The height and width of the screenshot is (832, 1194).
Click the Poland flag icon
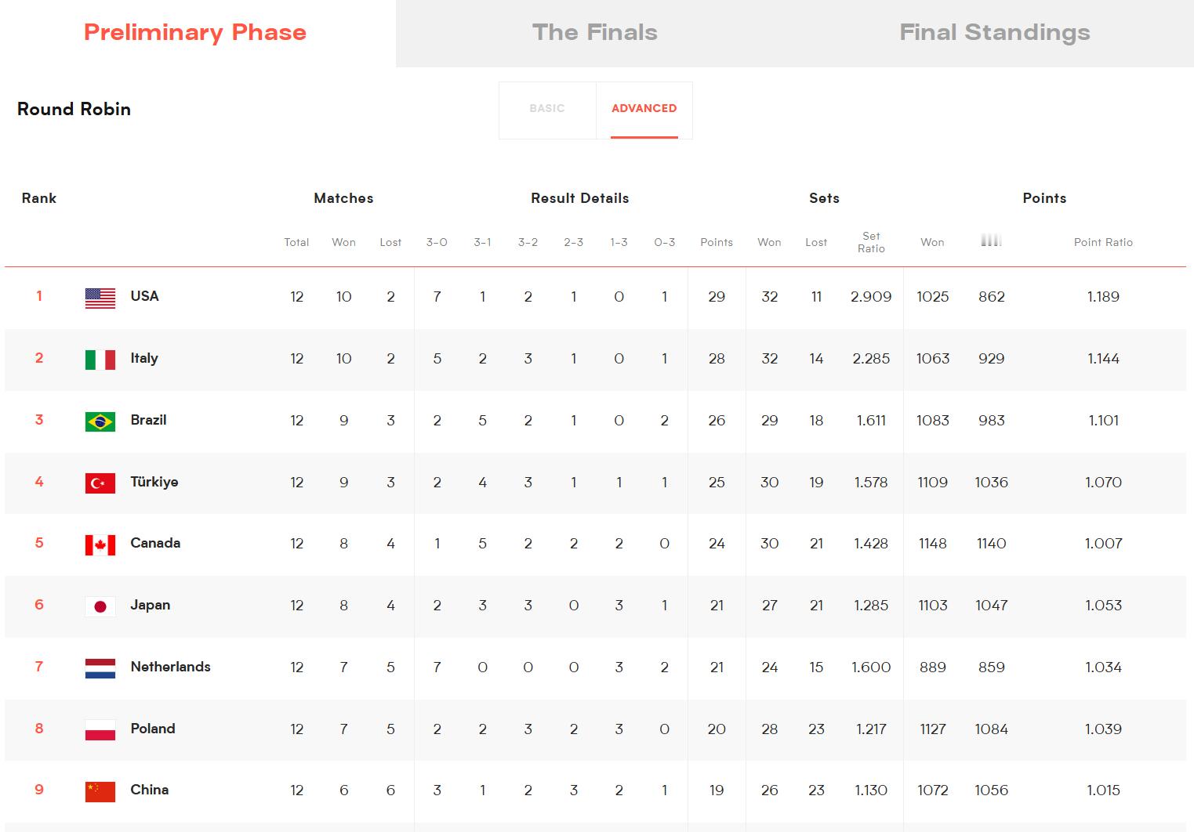(100, 730)
